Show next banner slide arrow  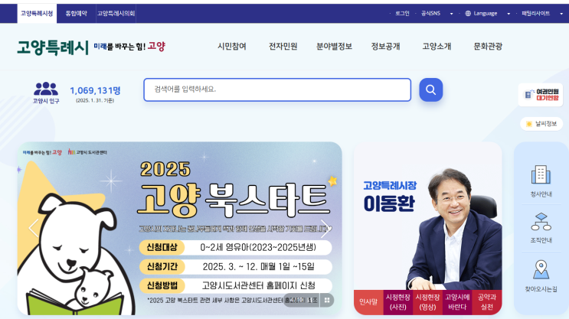coord(325,229)
